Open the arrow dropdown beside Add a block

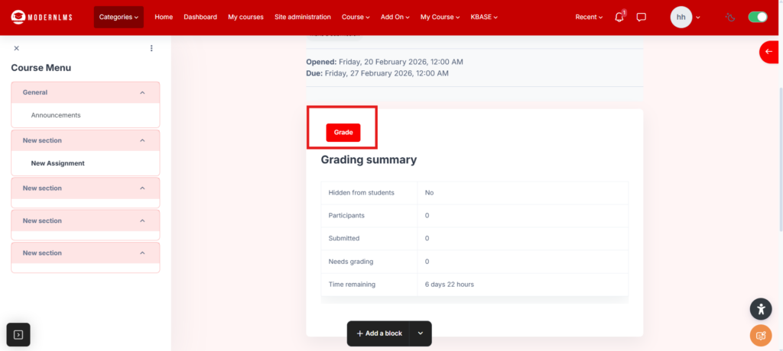[420, 333]
